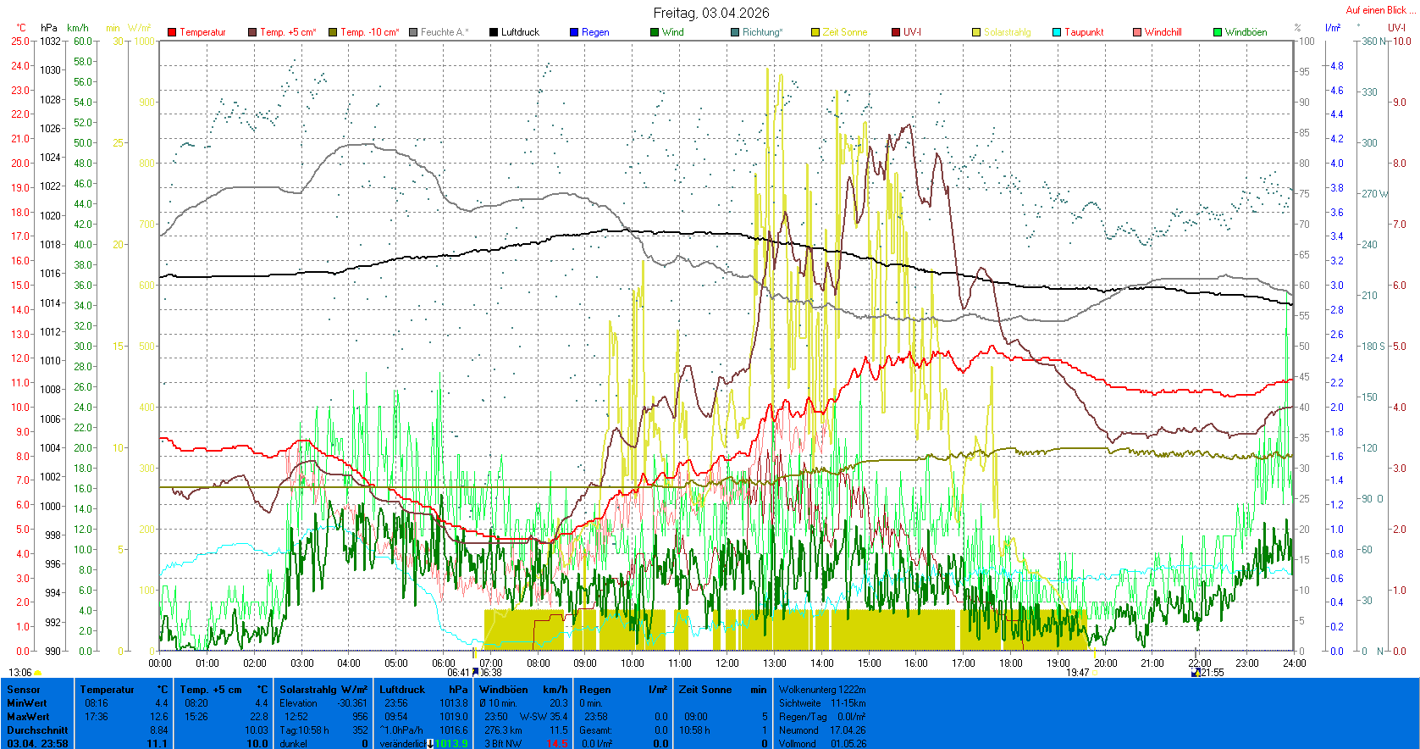Click the bright green Windböen legend swatch
This screenshot has height=749, width=1420.
[x=1218, y=32]
